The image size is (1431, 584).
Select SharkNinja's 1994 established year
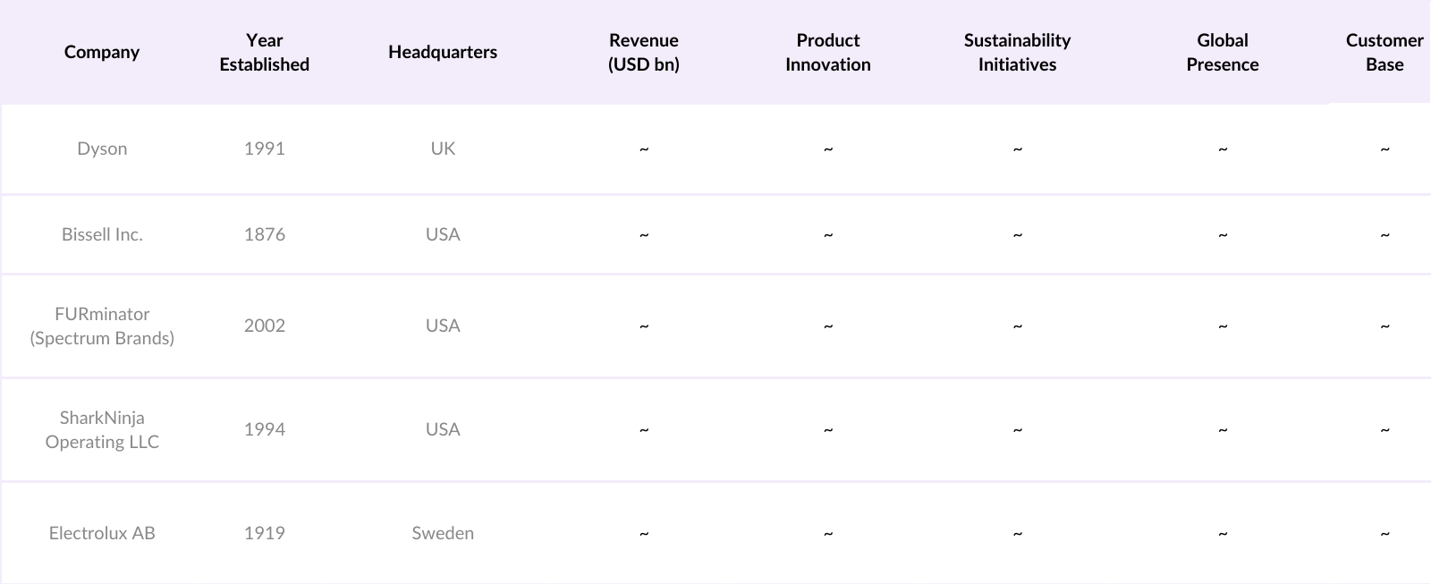coord(264,429)
